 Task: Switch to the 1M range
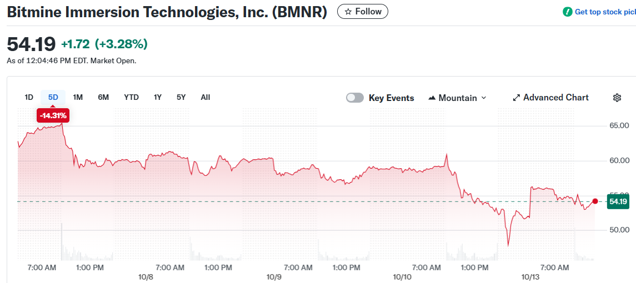[78, 97]
